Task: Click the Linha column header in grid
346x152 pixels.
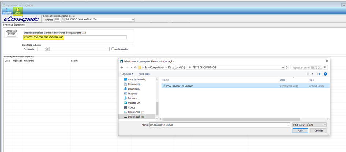Action: click(x=8, y=61)
